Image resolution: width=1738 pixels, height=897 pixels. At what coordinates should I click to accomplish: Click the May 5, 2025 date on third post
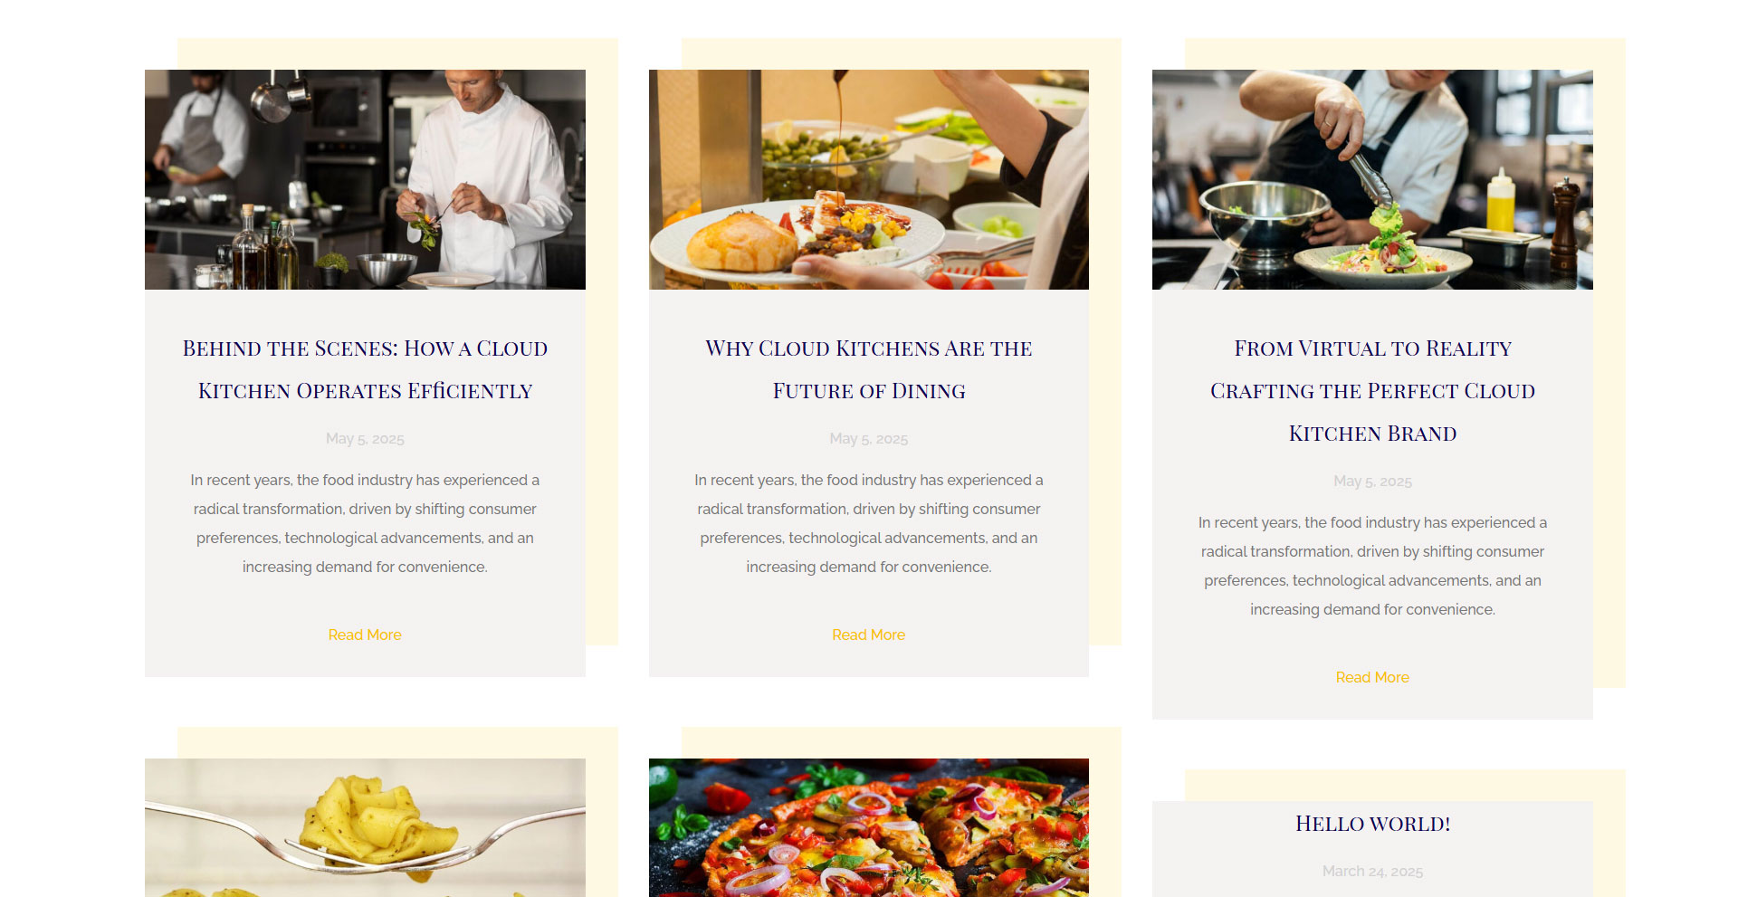[1372, 482]
